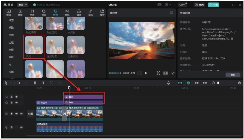Select the 柔光 effect thumbnail

[34, 45]
